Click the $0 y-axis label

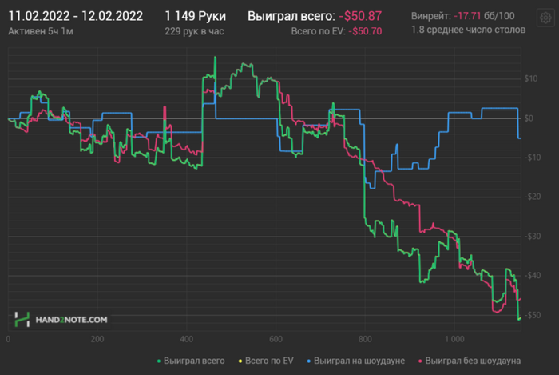[529, 118]
